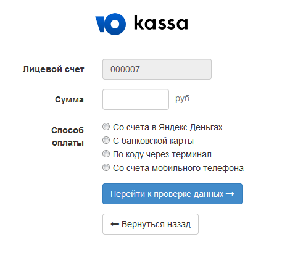Focus the empty Сумма input field
The image size is (282, 258).
pos(136,99)
